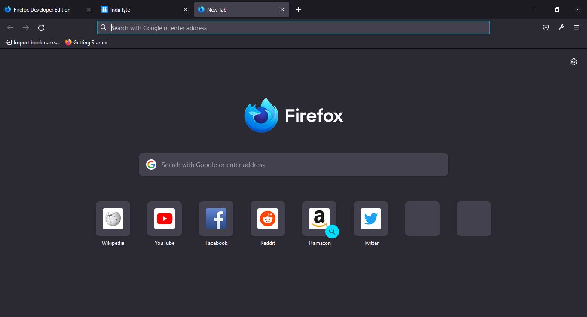Image resolution: width=587 pixels, height=317 pixels.
Task: Focus the page's Google search box
Action: [x=293, y=165]
